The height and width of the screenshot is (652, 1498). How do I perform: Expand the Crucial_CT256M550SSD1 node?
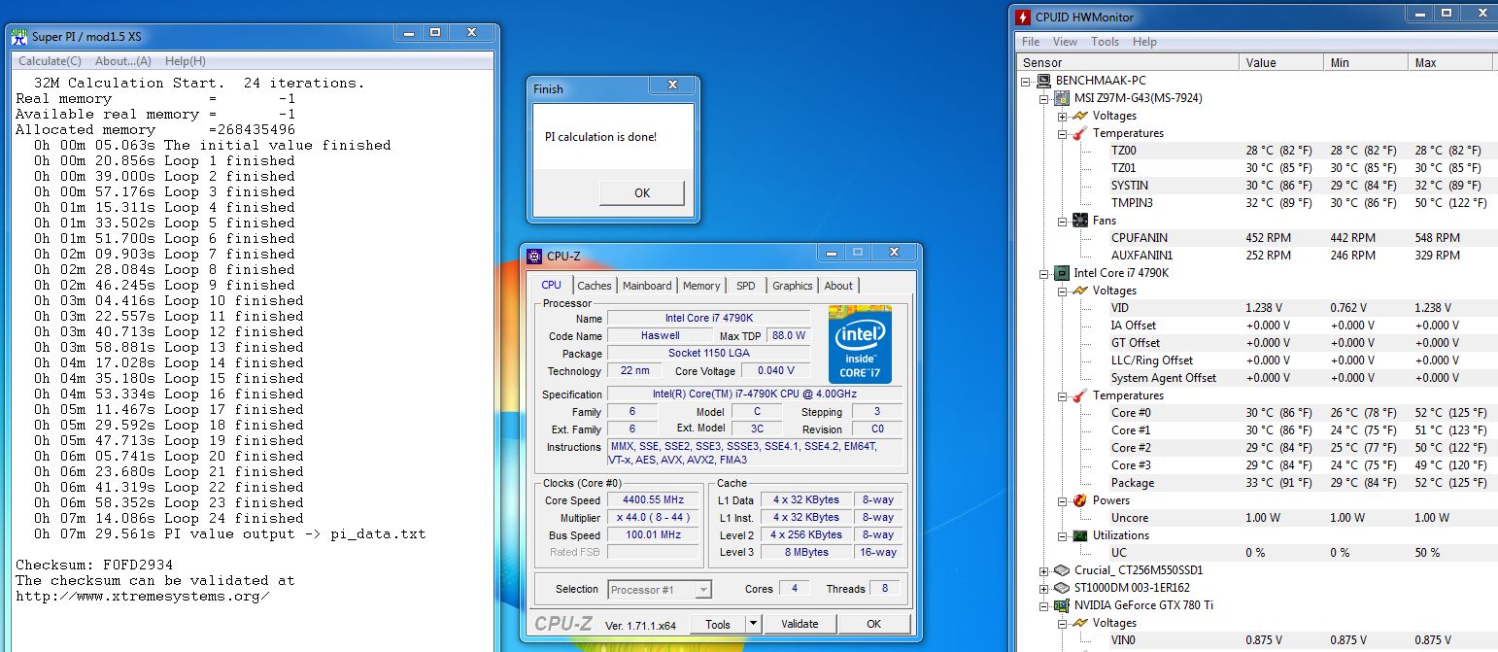(x=1045, y=570)
